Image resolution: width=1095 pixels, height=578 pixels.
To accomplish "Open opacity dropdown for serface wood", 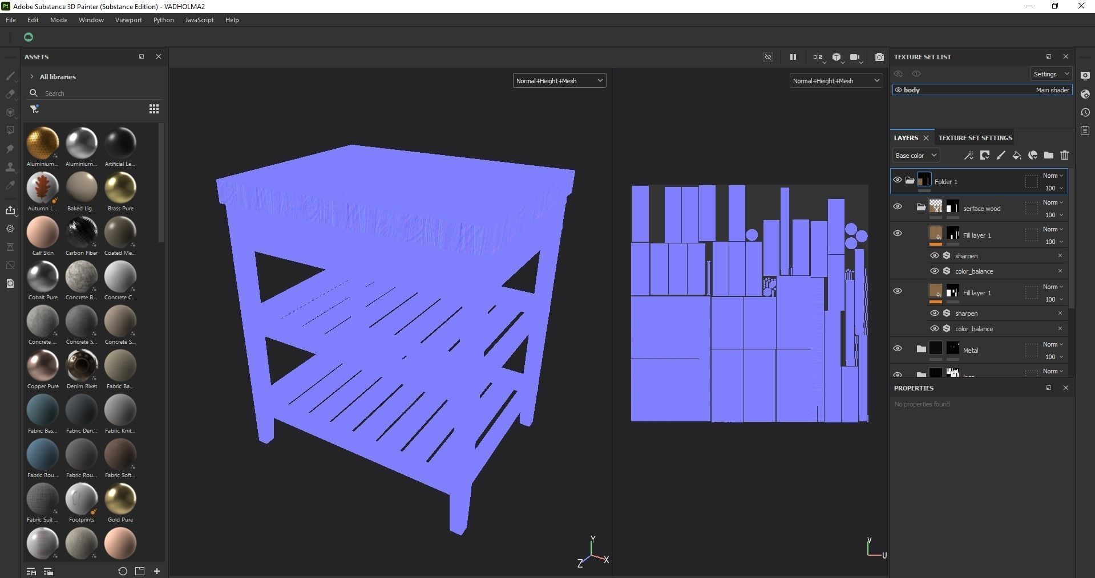I will 1053,215.
